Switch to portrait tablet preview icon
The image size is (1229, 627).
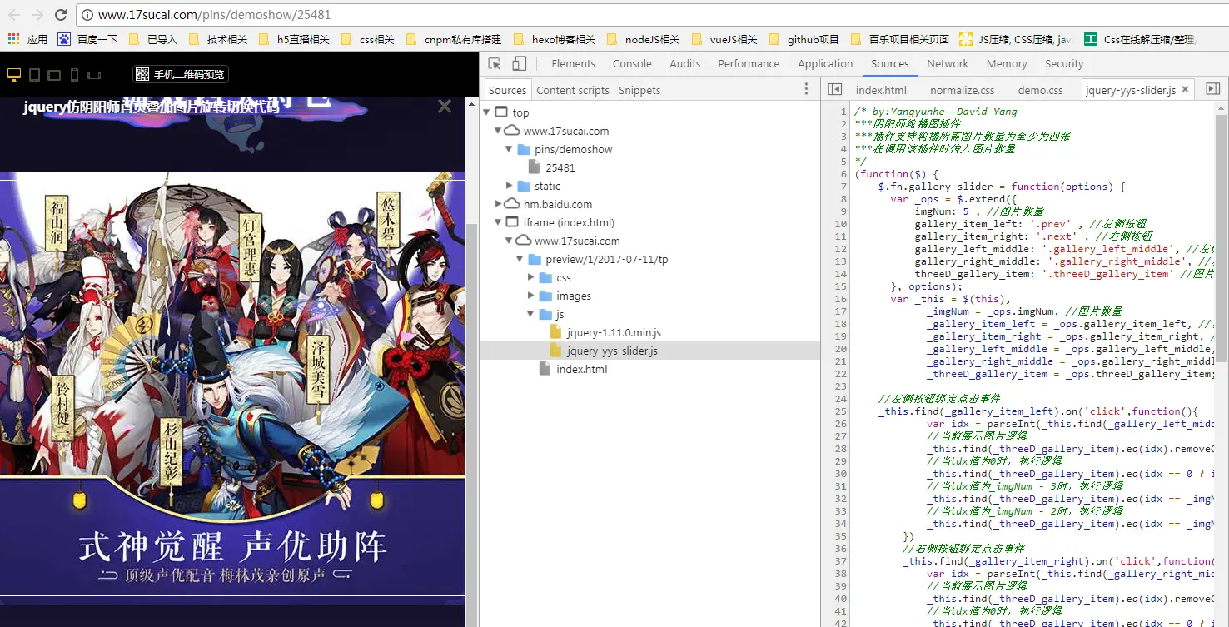34,75
